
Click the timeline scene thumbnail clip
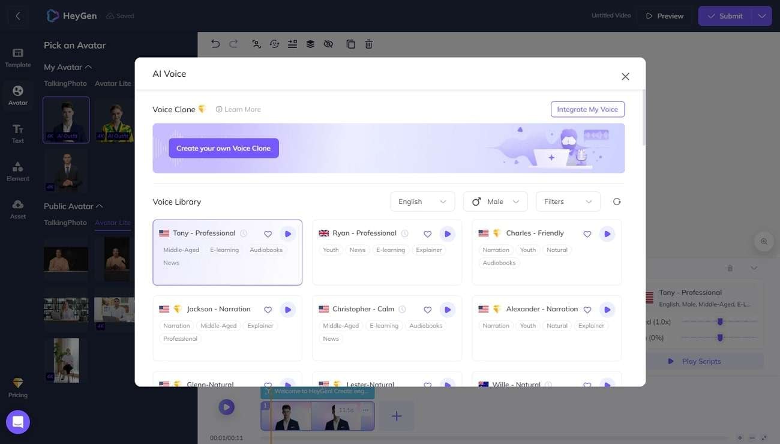click(x=317, y=416)
